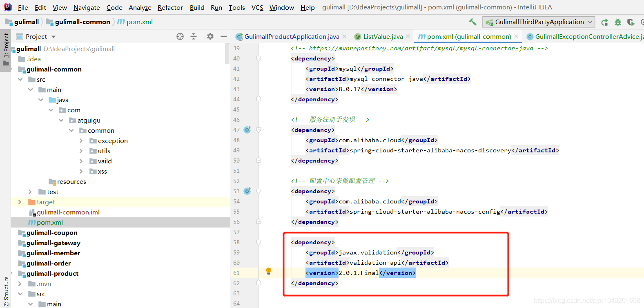Click the gutter bean icon on line 47
Screen dimensions: 644x308
pyautogui.click(x=247, y=129)
